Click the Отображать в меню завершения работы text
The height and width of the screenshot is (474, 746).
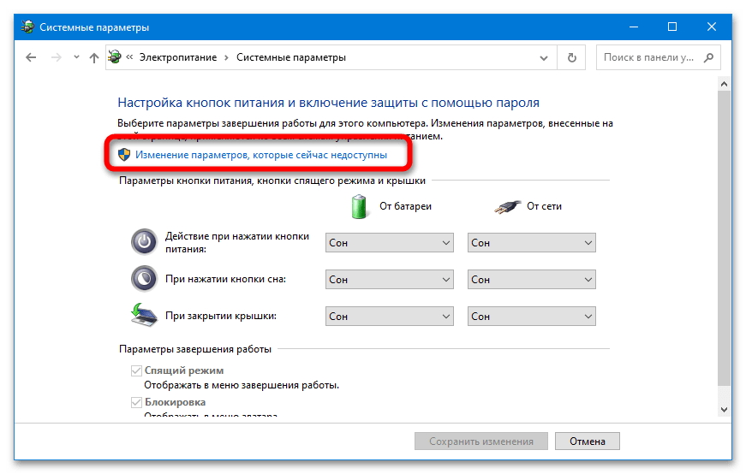[x=242, y=385]
